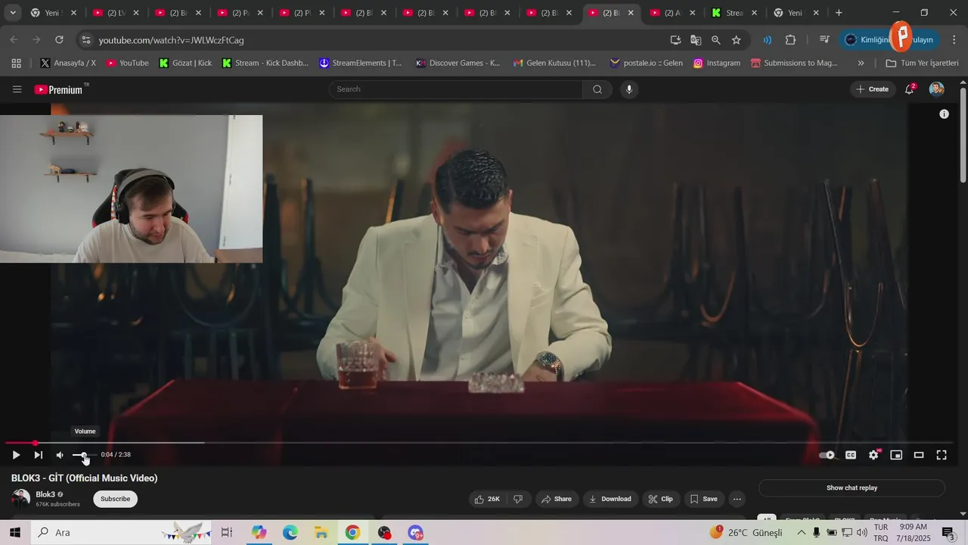Save video to playlist
Viewport: 968px width, 545px height.
click(x=704, y=499)
